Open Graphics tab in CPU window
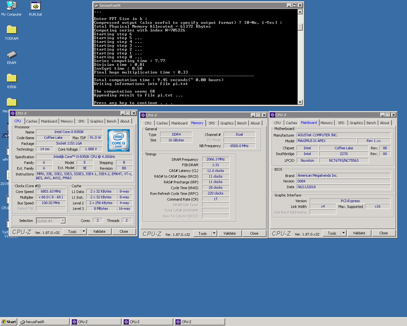Viewport: 407px width, 326px height. pyautogui.click(x=96, y=121)
